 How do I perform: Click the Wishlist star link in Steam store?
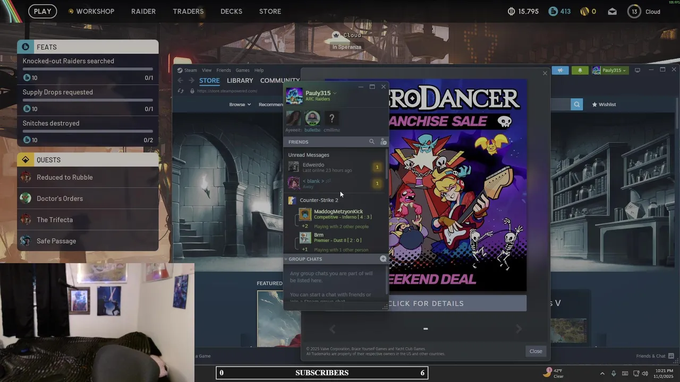tap(603, 105)
